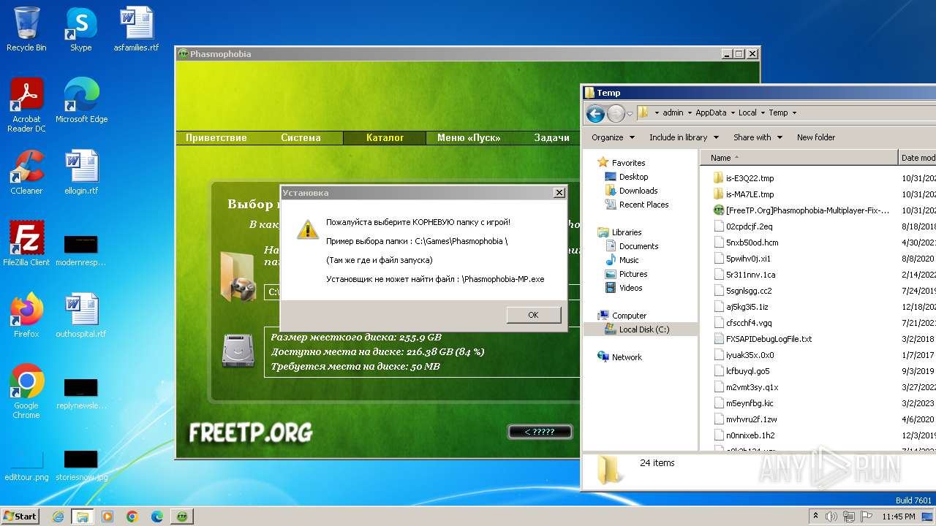The height and width of the screenshot is (526, 936).
Task: Launch Microsoft Edge desktop shortcut
Action: (81, 101)
